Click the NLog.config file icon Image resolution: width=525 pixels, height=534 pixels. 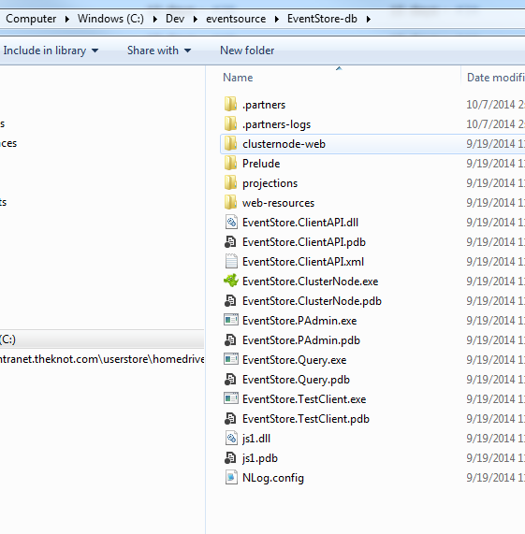click(x=231, y=477)
